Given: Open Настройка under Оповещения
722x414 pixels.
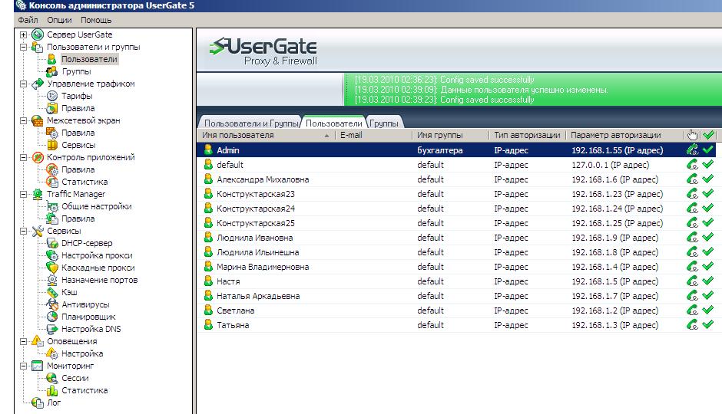Looking at the screenshot, I should [x=82, y=353].
